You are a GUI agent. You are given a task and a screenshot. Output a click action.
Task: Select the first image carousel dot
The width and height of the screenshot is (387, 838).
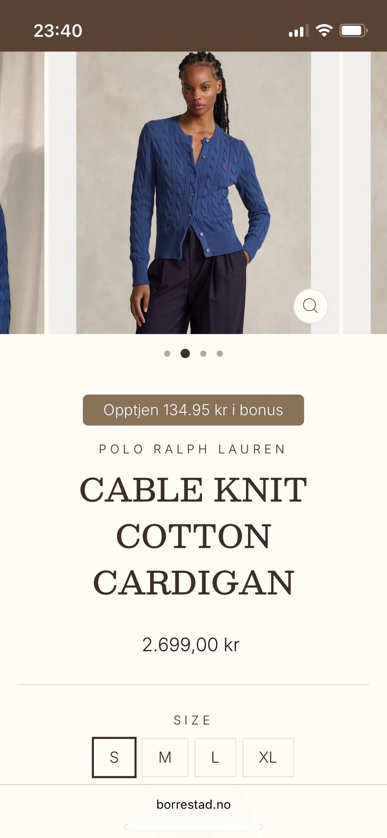(167, 353)
